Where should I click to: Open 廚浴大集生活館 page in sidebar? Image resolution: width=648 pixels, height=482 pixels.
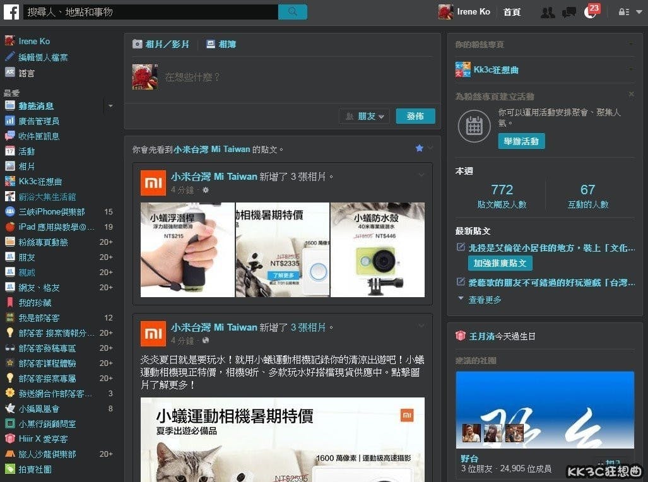47,197
